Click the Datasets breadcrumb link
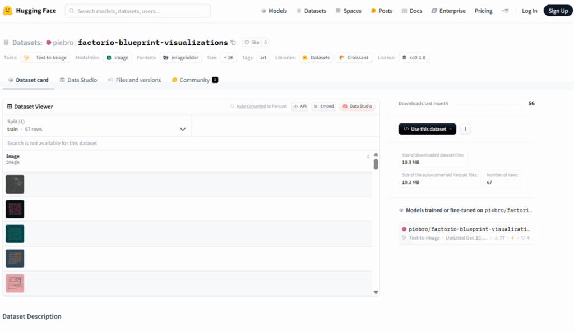 pyautogui.click(x=27, y=43)
